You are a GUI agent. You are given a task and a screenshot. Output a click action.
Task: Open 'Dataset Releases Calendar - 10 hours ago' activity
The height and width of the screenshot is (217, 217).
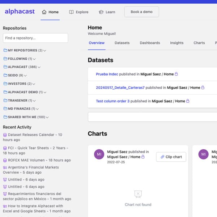coord(33,137)
